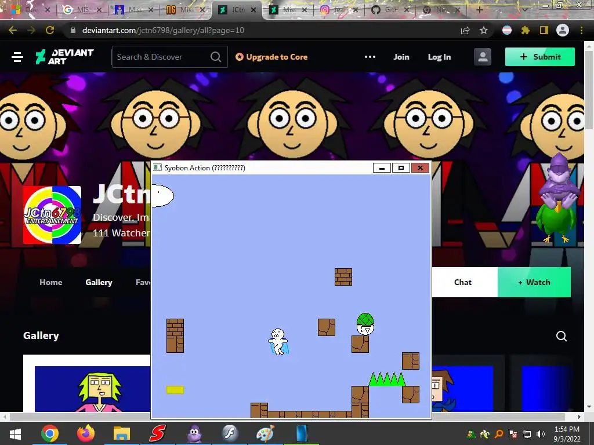This screenshot has width=594, height=445.
Task: Click the share page icon in address bar
Action: (465, 30)
